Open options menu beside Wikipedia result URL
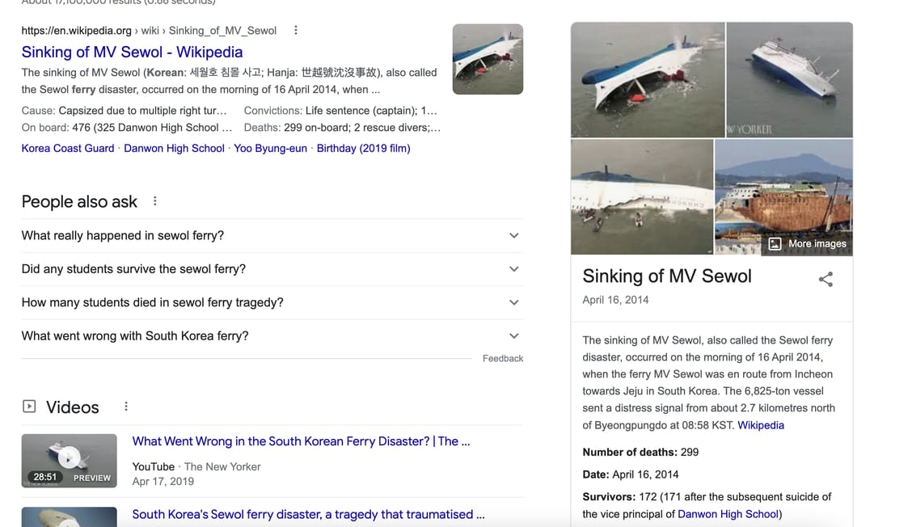Image resolution: width=912 pixels, height=527 pixels. 296,31
